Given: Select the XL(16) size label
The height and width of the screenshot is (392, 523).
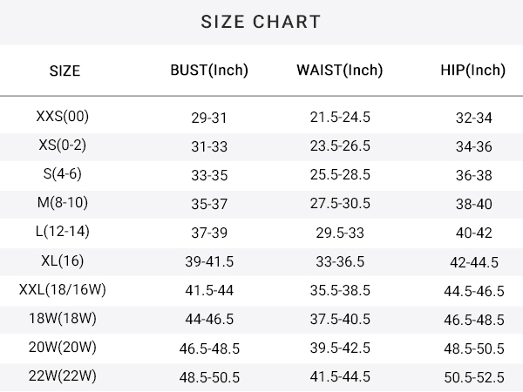Looking at the screenshot, I should (63, 261).
